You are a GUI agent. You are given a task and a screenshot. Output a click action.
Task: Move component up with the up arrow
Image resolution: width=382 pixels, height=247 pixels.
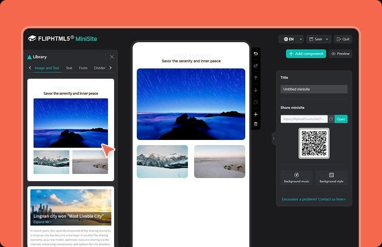click(x=256, y=78)
